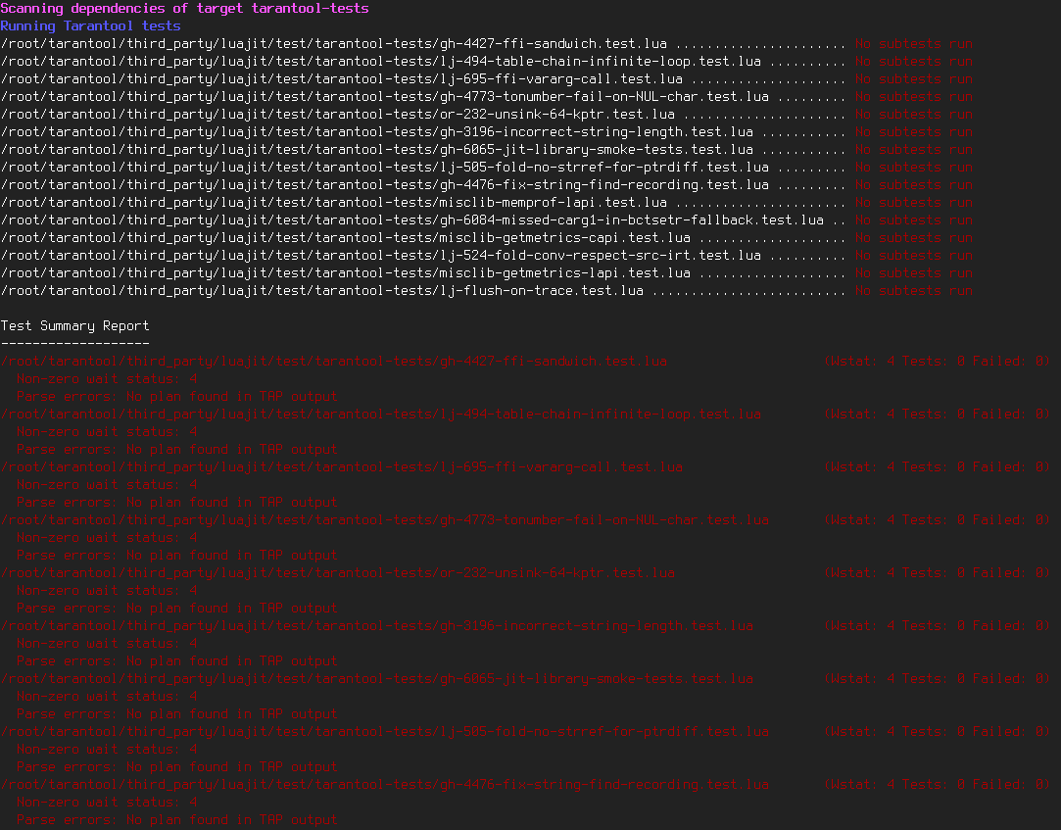
Task: Click "Non-zero wait status: 4" under gh-4773-tonumber summary
Action: coord(107,537)
